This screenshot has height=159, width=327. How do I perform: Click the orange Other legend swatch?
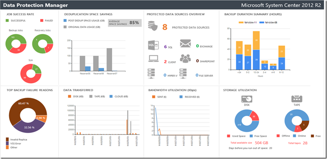pyautogui.click(x=8, y=147)
